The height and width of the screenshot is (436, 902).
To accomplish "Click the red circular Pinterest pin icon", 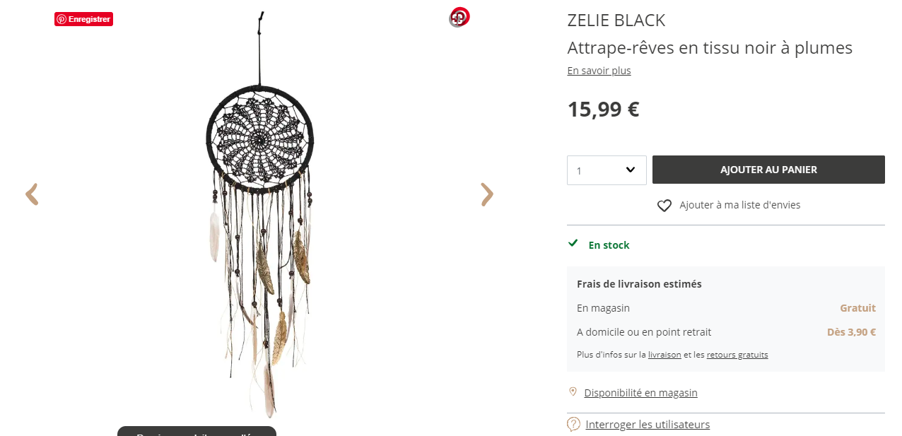I will [x=459, y=16].
